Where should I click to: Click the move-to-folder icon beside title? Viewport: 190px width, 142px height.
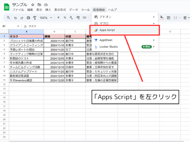point(39,5)
